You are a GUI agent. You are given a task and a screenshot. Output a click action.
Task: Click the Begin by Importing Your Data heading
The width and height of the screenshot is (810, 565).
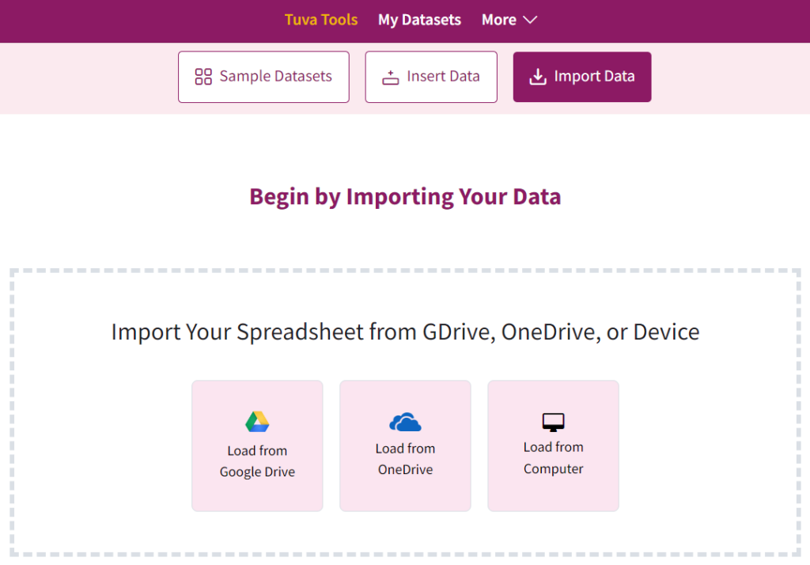pyautogui.click(x=405, y=197)
